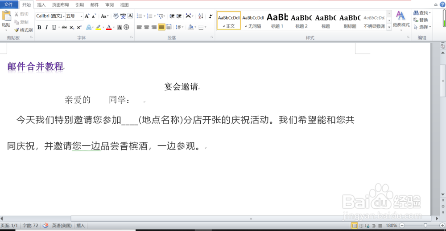Click Copy (复制) in clipboard group

click(21, 22)
